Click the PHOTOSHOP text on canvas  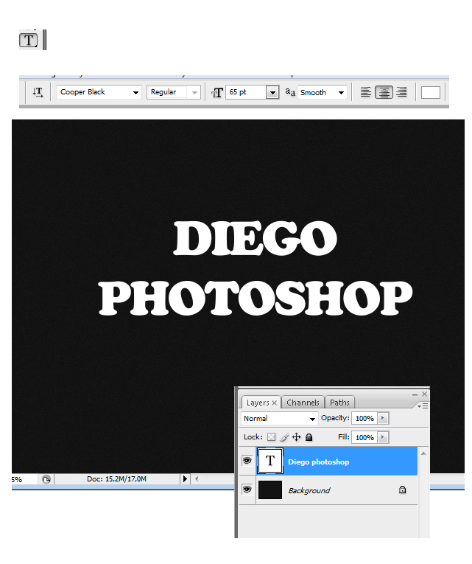point(256,298)
